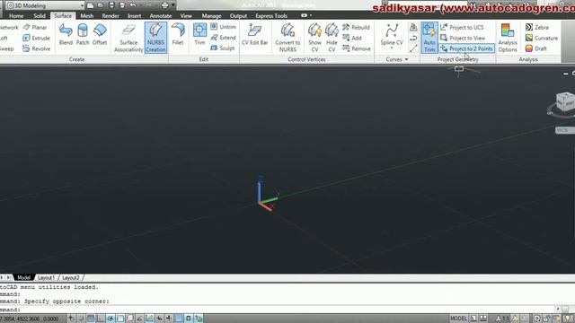Run Zebra surface analysis
This screenshot has height=323, width=575.
pos(537,27)
